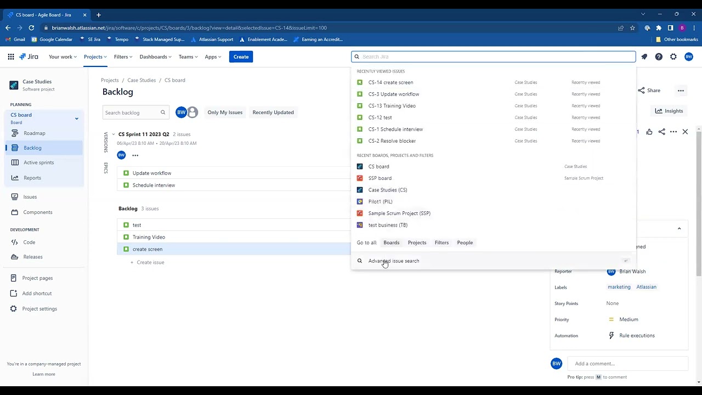Go to all Boards
This screenshot has width=702, height=395.
click(392, 242)
